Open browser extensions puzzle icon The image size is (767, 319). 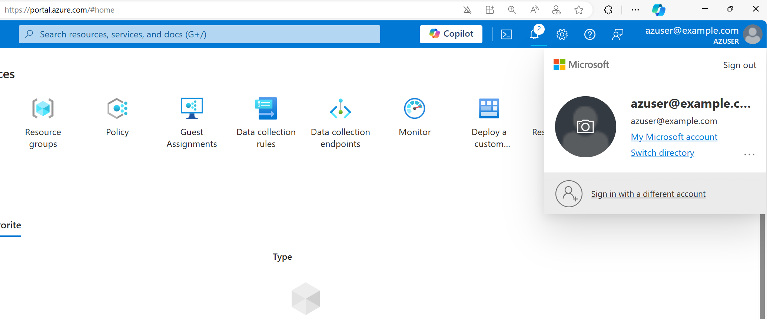coord(608,10)
